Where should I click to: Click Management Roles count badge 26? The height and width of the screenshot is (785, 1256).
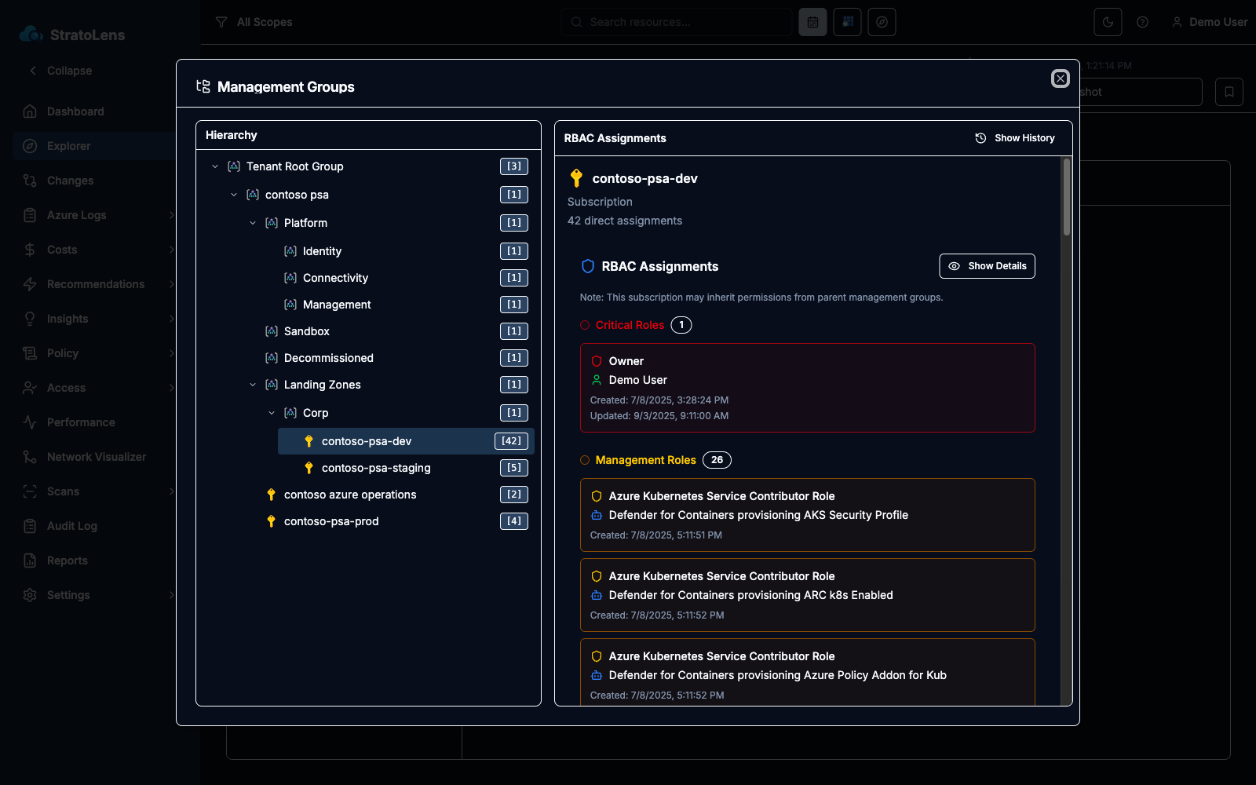tap(717, 460)
